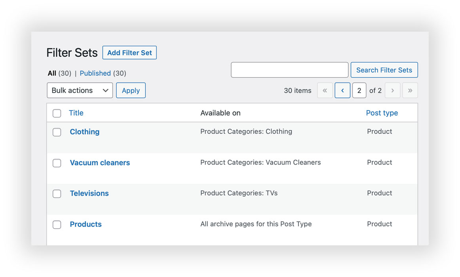Sort the table by Title column
The width and height of the screenshot is (460, 277).
76,113
